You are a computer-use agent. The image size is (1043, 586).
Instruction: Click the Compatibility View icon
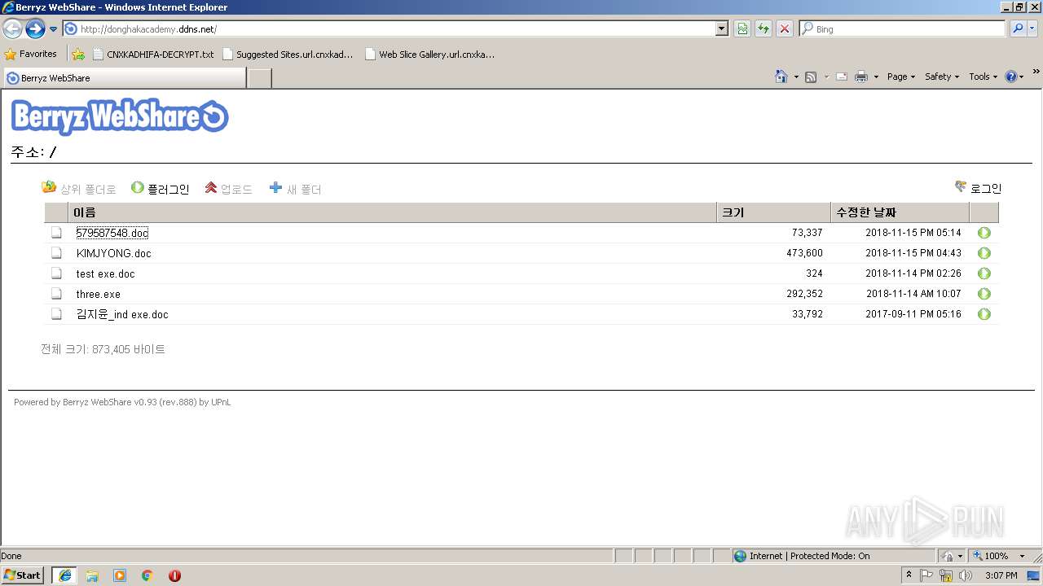pyautogui.click(x=742, y=28)
